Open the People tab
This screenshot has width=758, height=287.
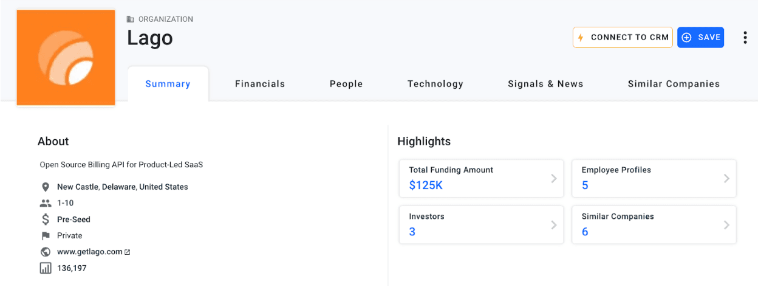346,85
